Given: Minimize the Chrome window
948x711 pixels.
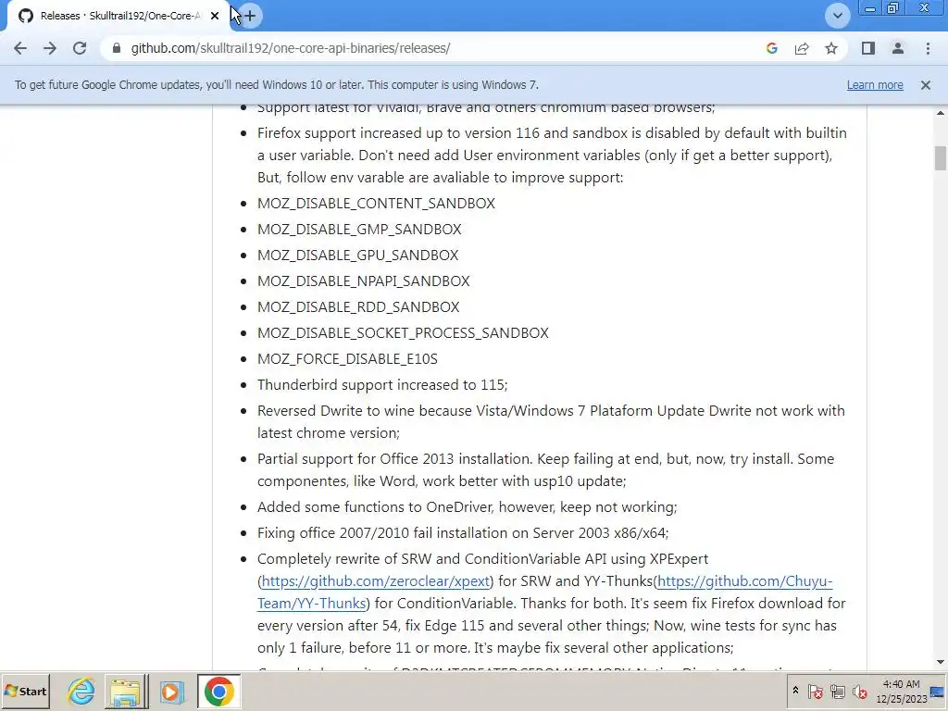Looking at the screenshot, I should [870, 7].
